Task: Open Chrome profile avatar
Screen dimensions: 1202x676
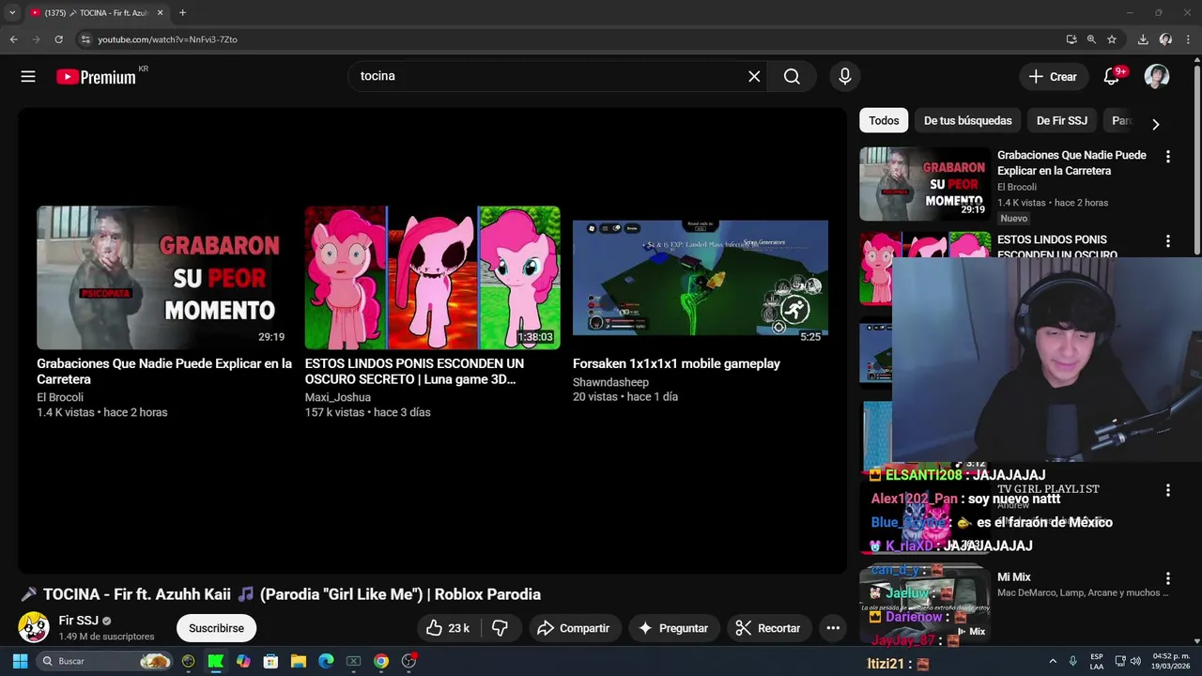Action: [1165, 39]
